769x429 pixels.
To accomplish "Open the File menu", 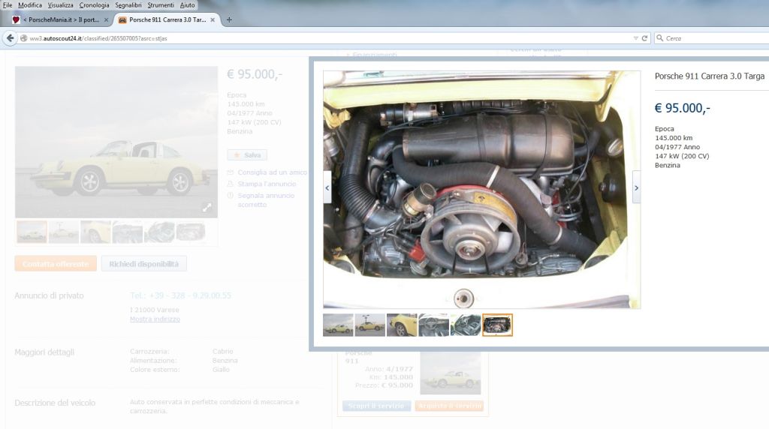I will [8, 5].
